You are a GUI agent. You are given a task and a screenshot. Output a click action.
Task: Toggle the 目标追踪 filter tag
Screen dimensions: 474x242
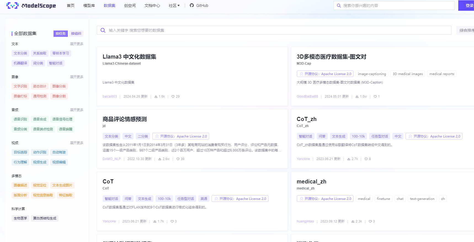point(20,152)
